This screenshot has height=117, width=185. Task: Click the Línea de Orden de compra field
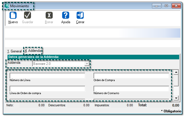(47, 89)
